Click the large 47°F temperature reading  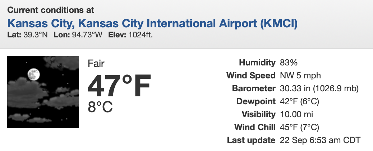click(119, 86)
